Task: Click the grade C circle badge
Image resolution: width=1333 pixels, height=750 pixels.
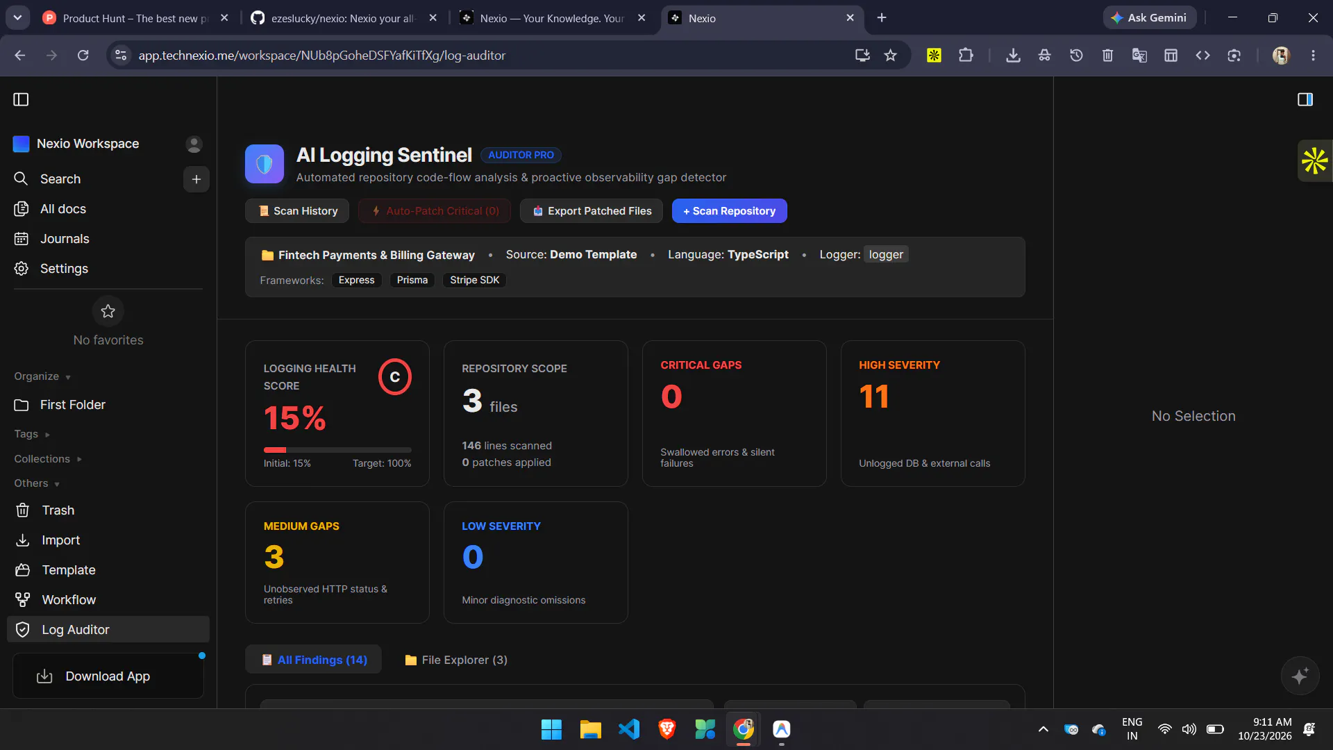Action: click(x=395, y=376)
